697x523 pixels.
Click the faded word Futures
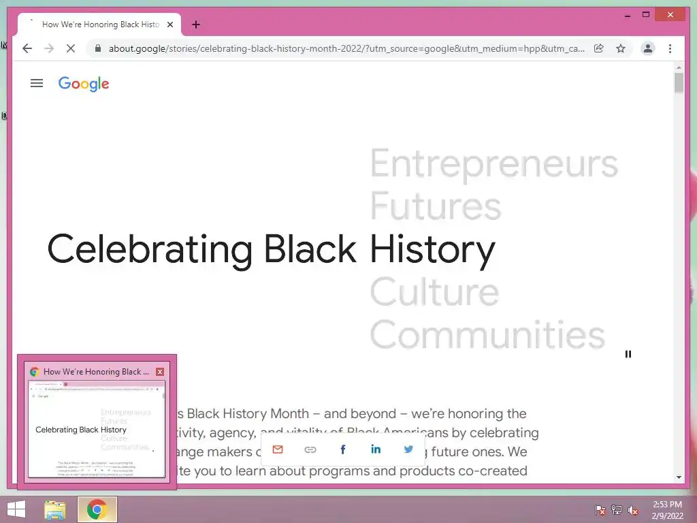tap(436, 206)
